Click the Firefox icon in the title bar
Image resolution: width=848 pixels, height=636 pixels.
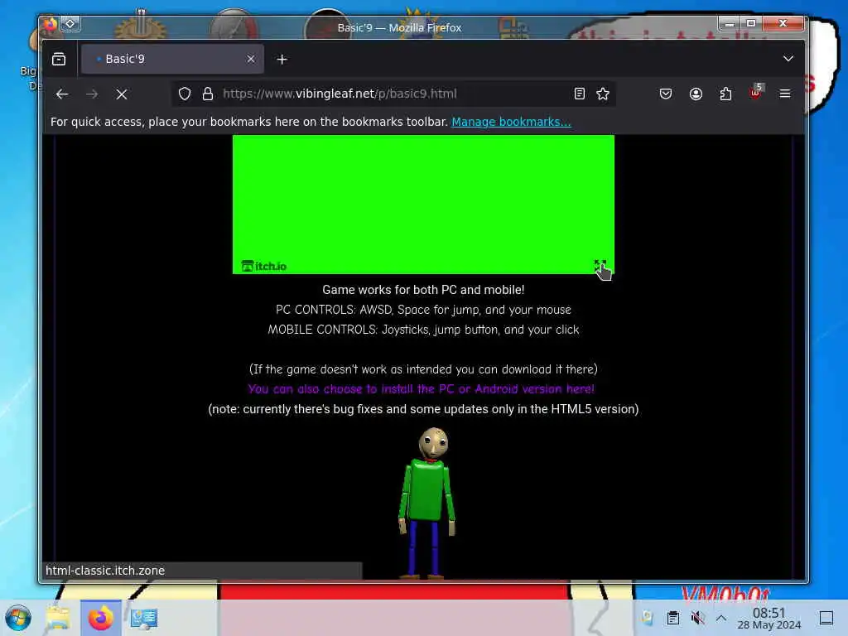pyautogui.click(x=49, y=24)
